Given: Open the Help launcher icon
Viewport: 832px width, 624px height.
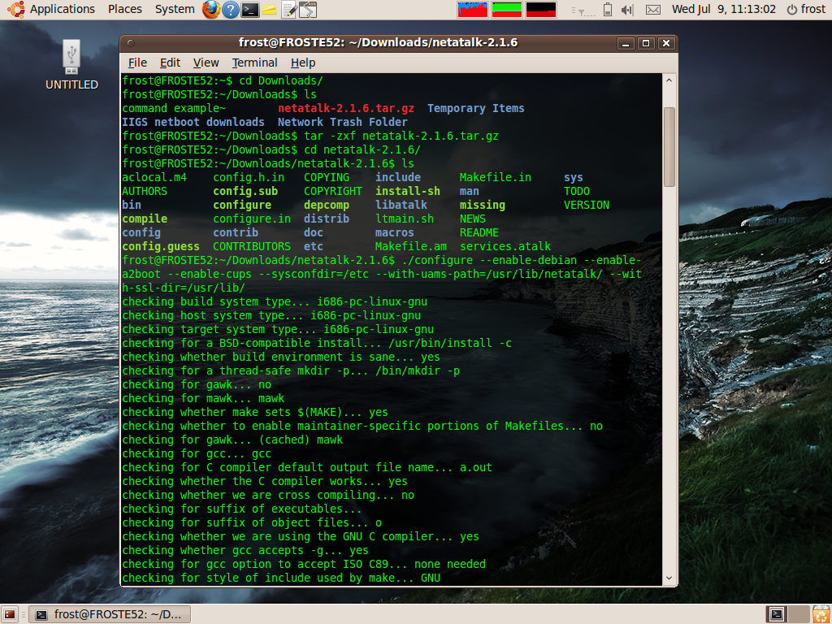Looking at the screenshot, I should pos(231,10).
